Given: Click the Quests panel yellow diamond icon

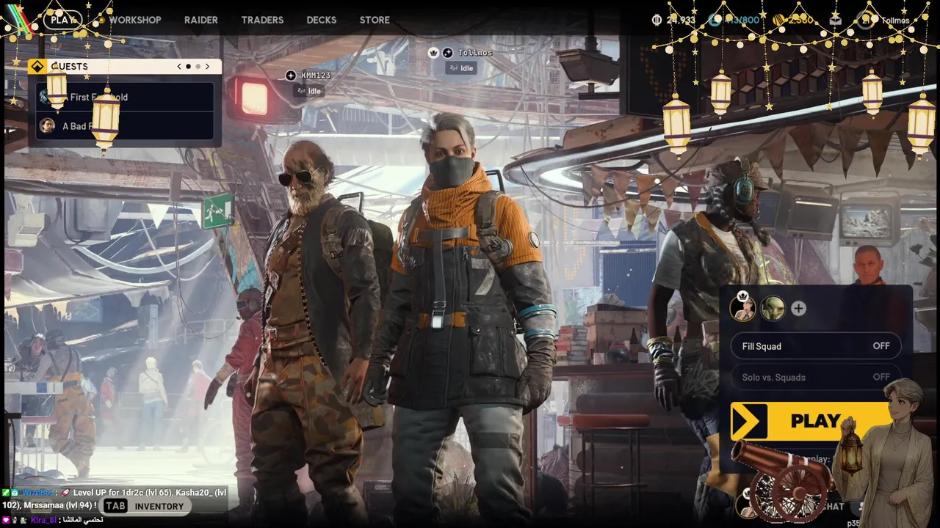Looking at the screenshot, I should point(37,66).
